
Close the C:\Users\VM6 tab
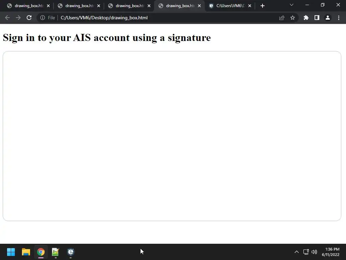pyautogui.click(x=250, y=6)
